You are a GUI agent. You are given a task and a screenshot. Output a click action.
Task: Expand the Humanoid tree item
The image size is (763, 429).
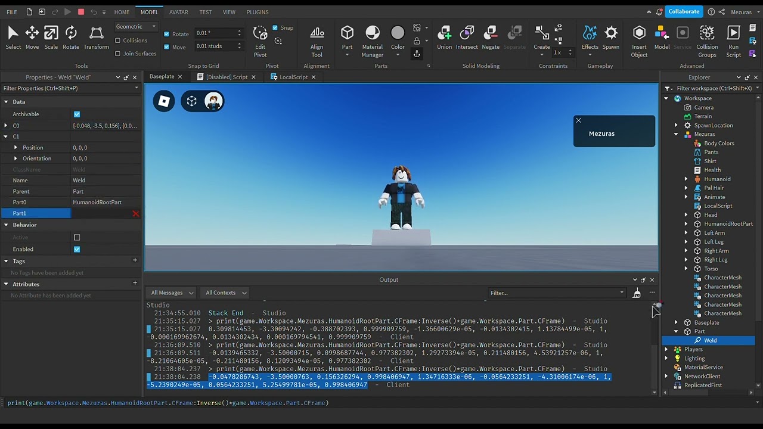(x=686, y=179)
